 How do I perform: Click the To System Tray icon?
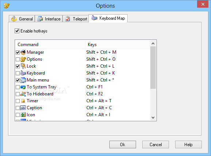(x=23, y=87)
